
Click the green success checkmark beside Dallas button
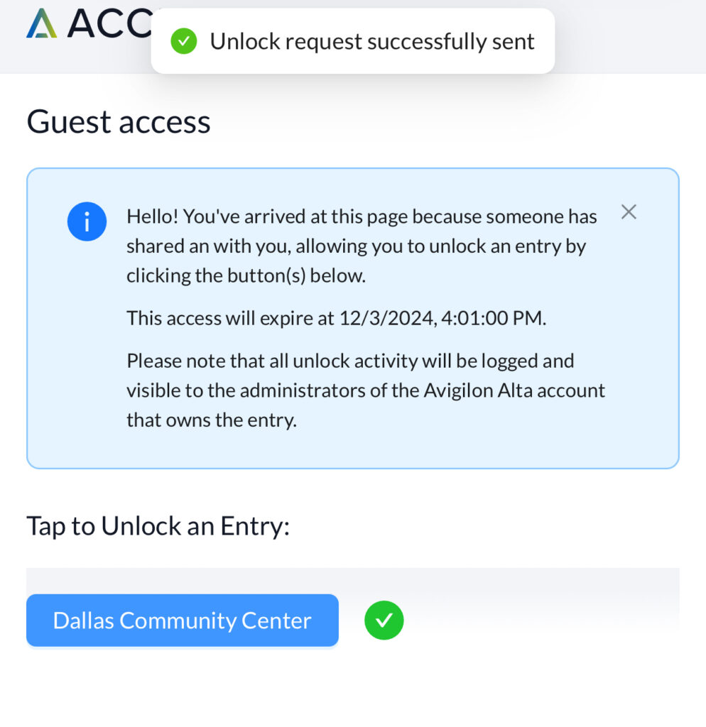click(384, 621)
